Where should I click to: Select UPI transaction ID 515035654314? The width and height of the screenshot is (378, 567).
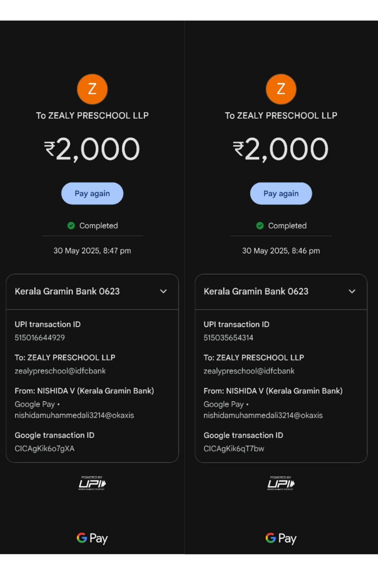pyautogui.click(x=228, y=338)
